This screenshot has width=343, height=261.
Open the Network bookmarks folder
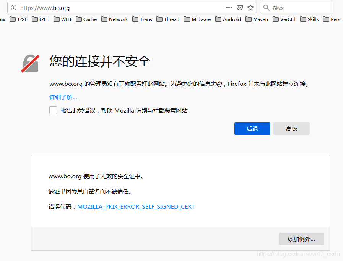coord(115,19)
